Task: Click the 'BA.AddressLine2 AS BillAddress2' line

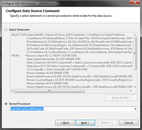Action: click(79, 42)
